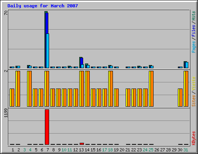The height and width of the screenshot is (154, 198).
Task: Click the vertical red 'KBytes' legend label
Action: (194, 138)
